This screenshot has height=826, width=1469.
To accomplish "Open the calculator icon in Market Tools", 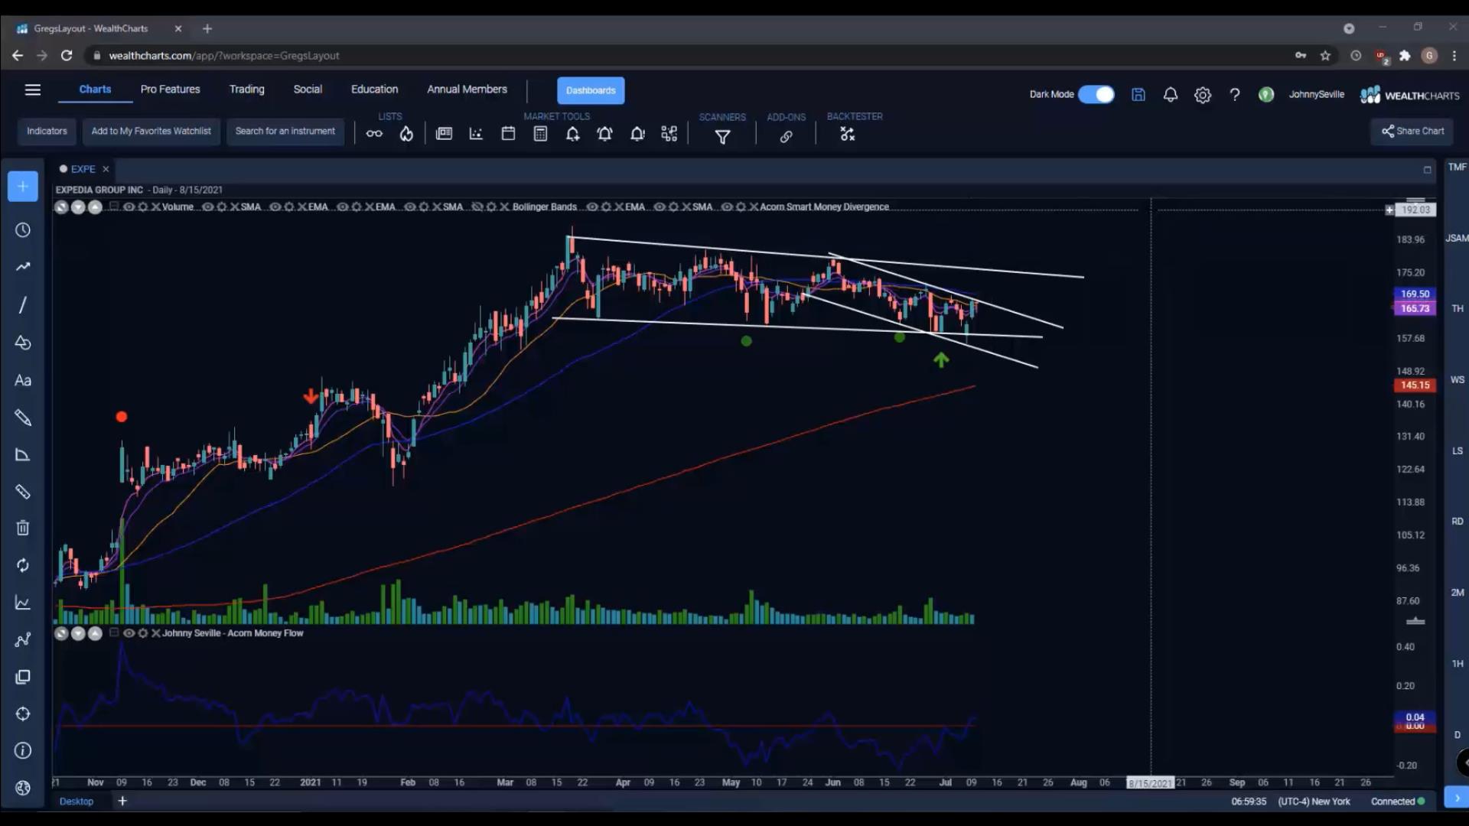I will pyautogui.click(x=540, y=134).
